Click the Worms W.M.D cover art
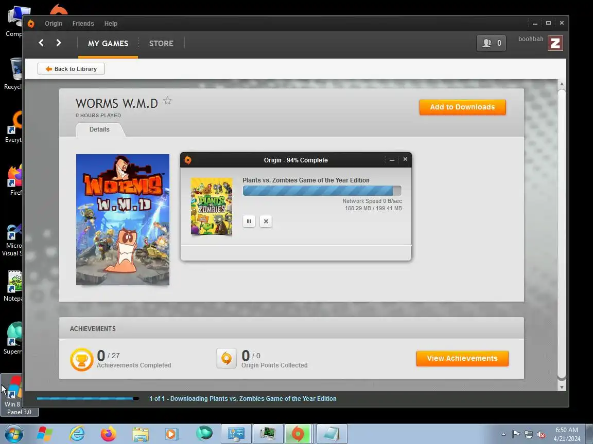 pyautogui.click(x=123, y=219)
